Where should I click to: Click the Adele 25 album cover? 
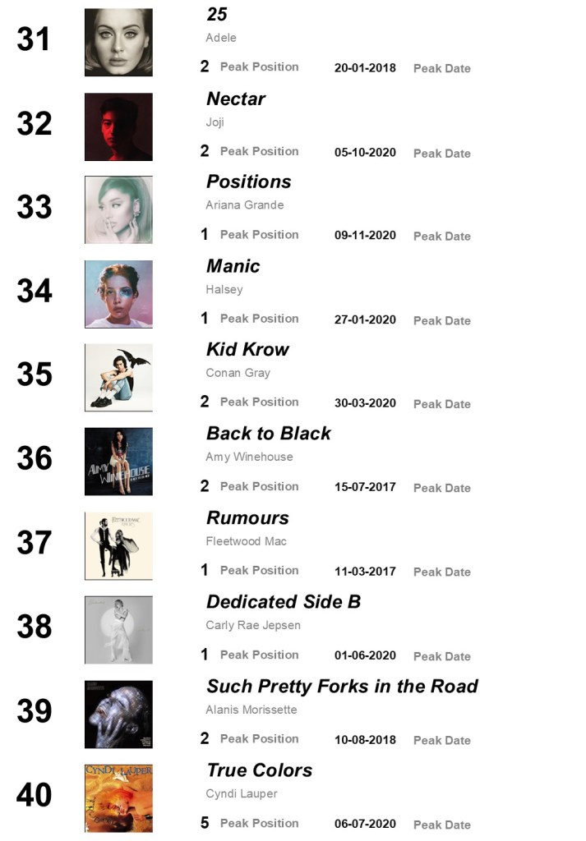point(118,43)
